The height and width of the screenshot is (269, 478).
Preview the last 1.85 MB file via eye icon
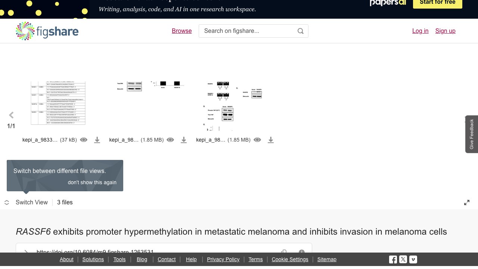pyautogui.click(x=257, y=140)
